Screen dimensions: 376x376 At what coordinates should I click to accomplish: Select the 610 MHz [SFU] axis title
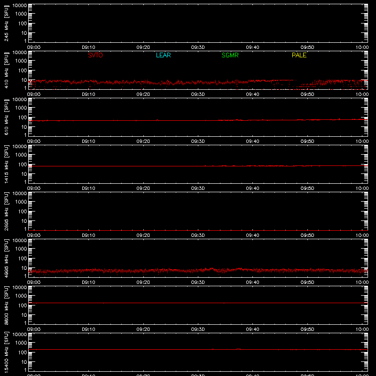point(6,117)
